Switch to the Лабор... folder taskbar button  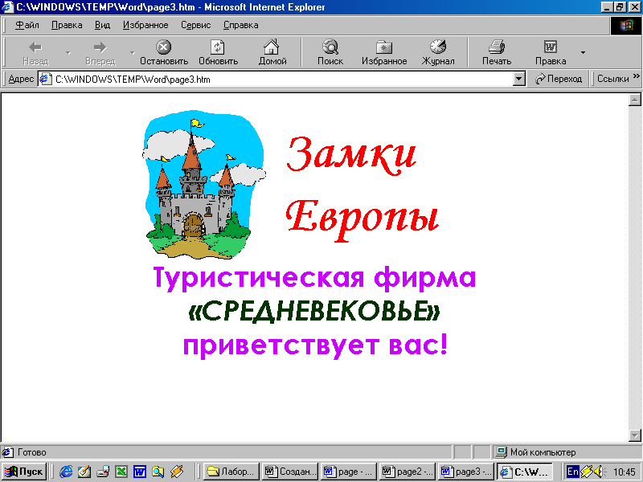point(231,472)
